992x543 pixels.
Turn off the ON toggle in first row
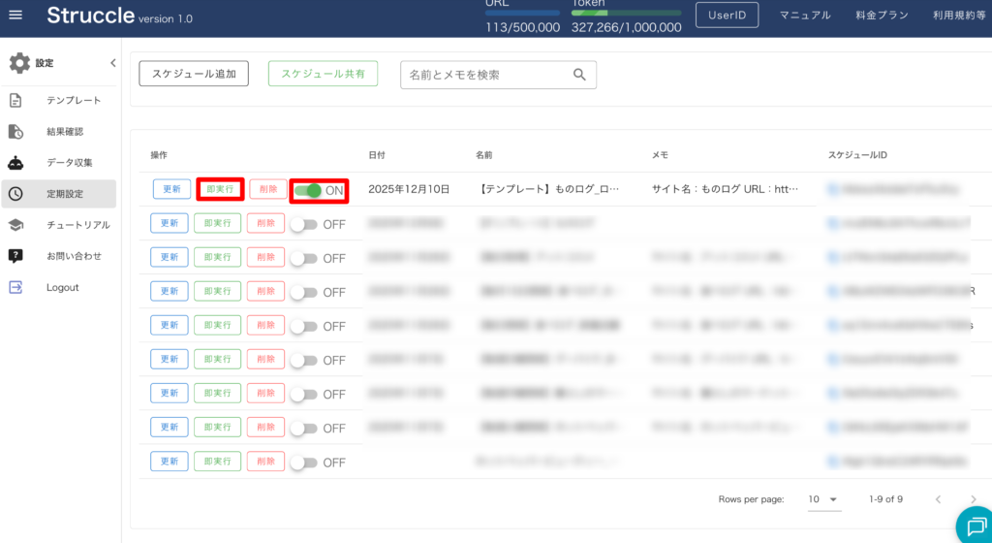[x=308, y=191]
